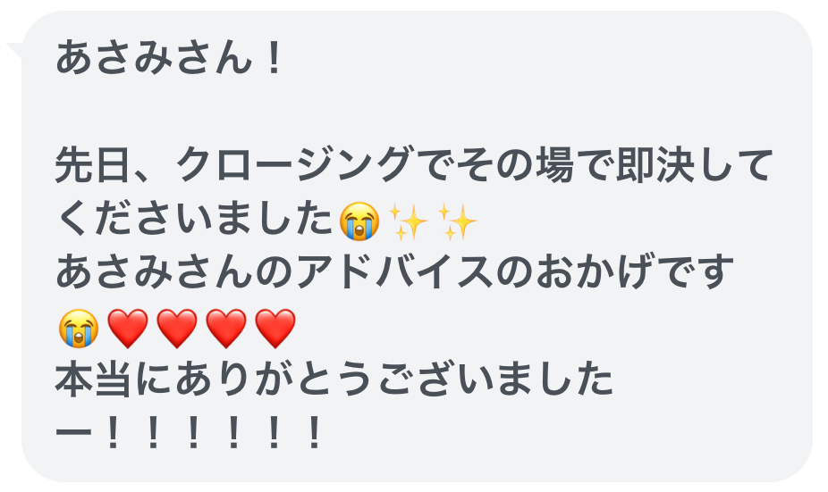This screenshot has width=828, height=492.
Task: Click the second sparkles emoji
Action: pos(458,221)
